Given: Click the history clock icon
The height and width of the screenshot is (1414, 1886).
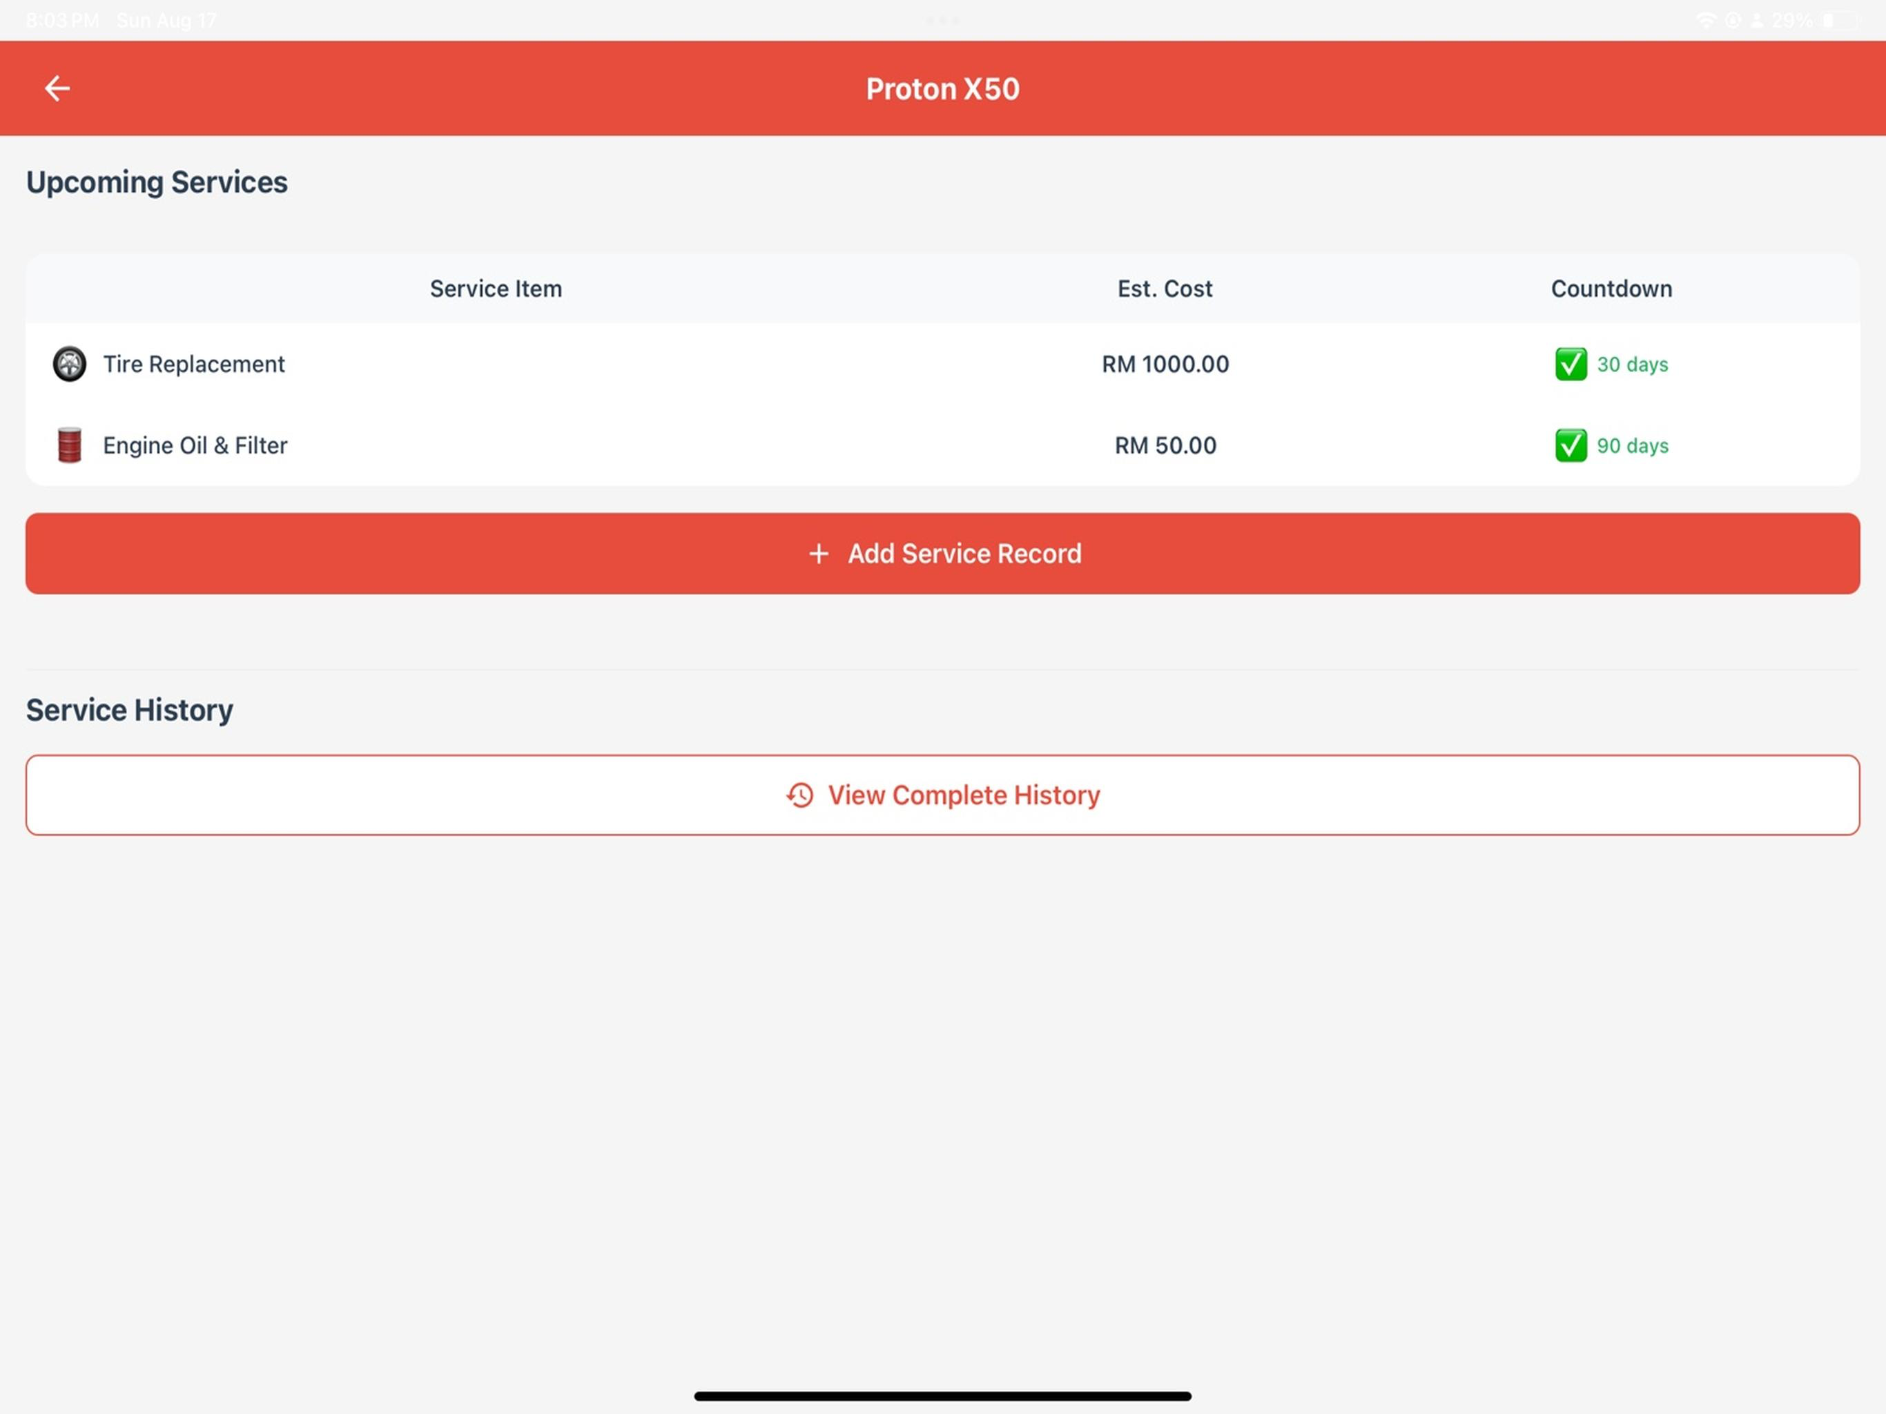Looking at the screenshot, I should tap(800, 795).
